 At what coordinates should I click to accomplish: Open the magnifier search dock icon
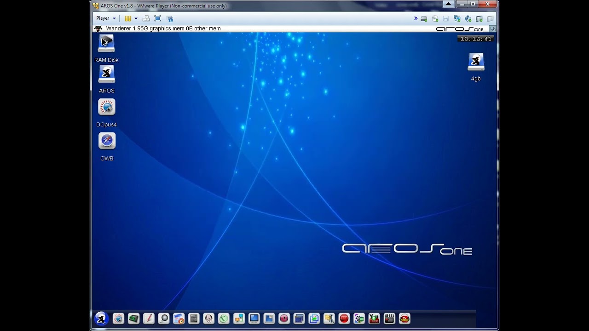pos(164,318)
